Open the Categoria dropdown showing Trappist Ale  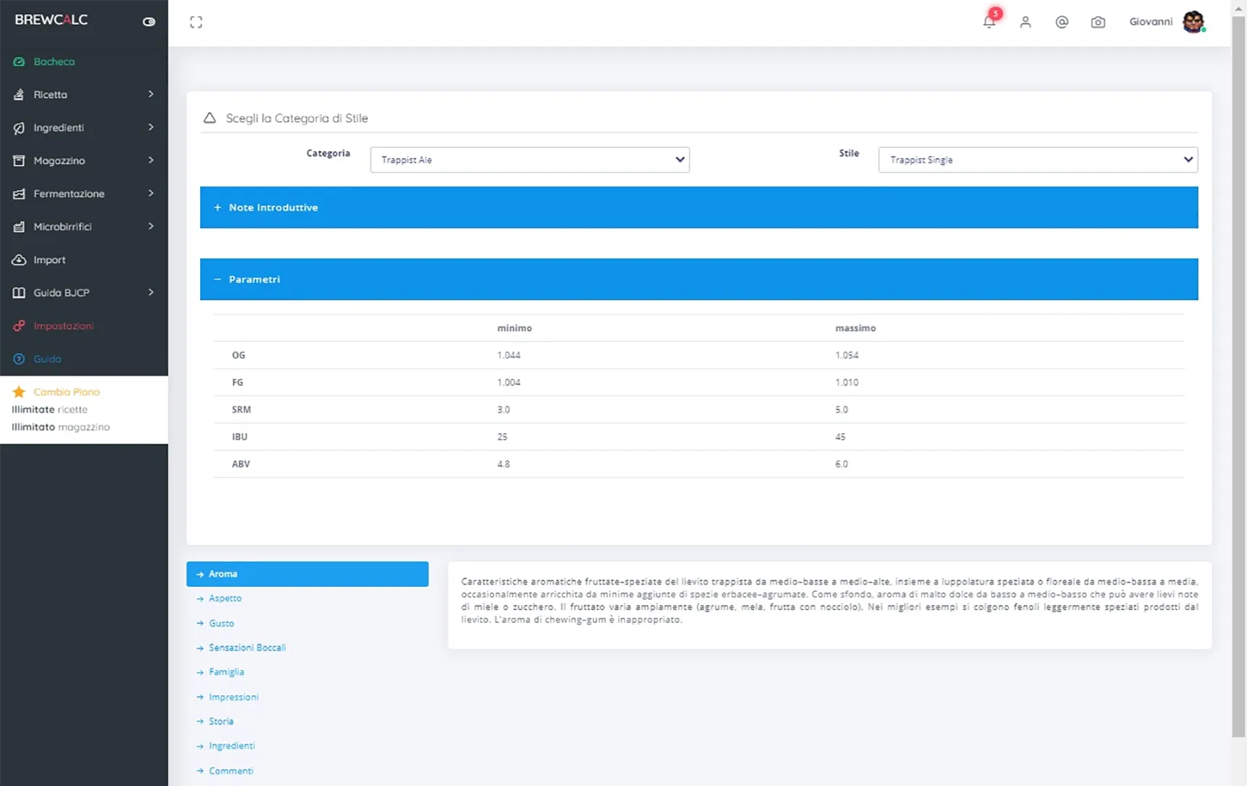530,159
